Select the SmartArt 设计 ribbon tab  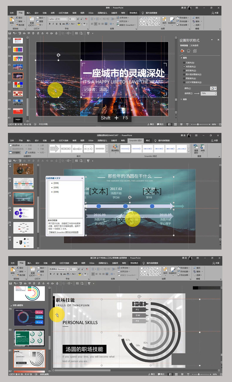pos(135,141)
